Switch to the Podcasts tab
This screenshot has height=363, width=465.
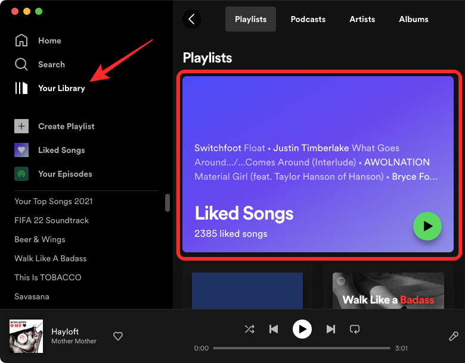click(x=308, y=19)
